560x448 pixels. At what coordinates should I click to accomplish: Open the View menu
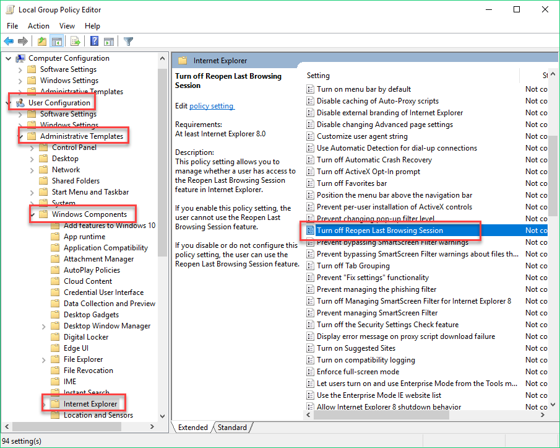[x=67, y=26]
